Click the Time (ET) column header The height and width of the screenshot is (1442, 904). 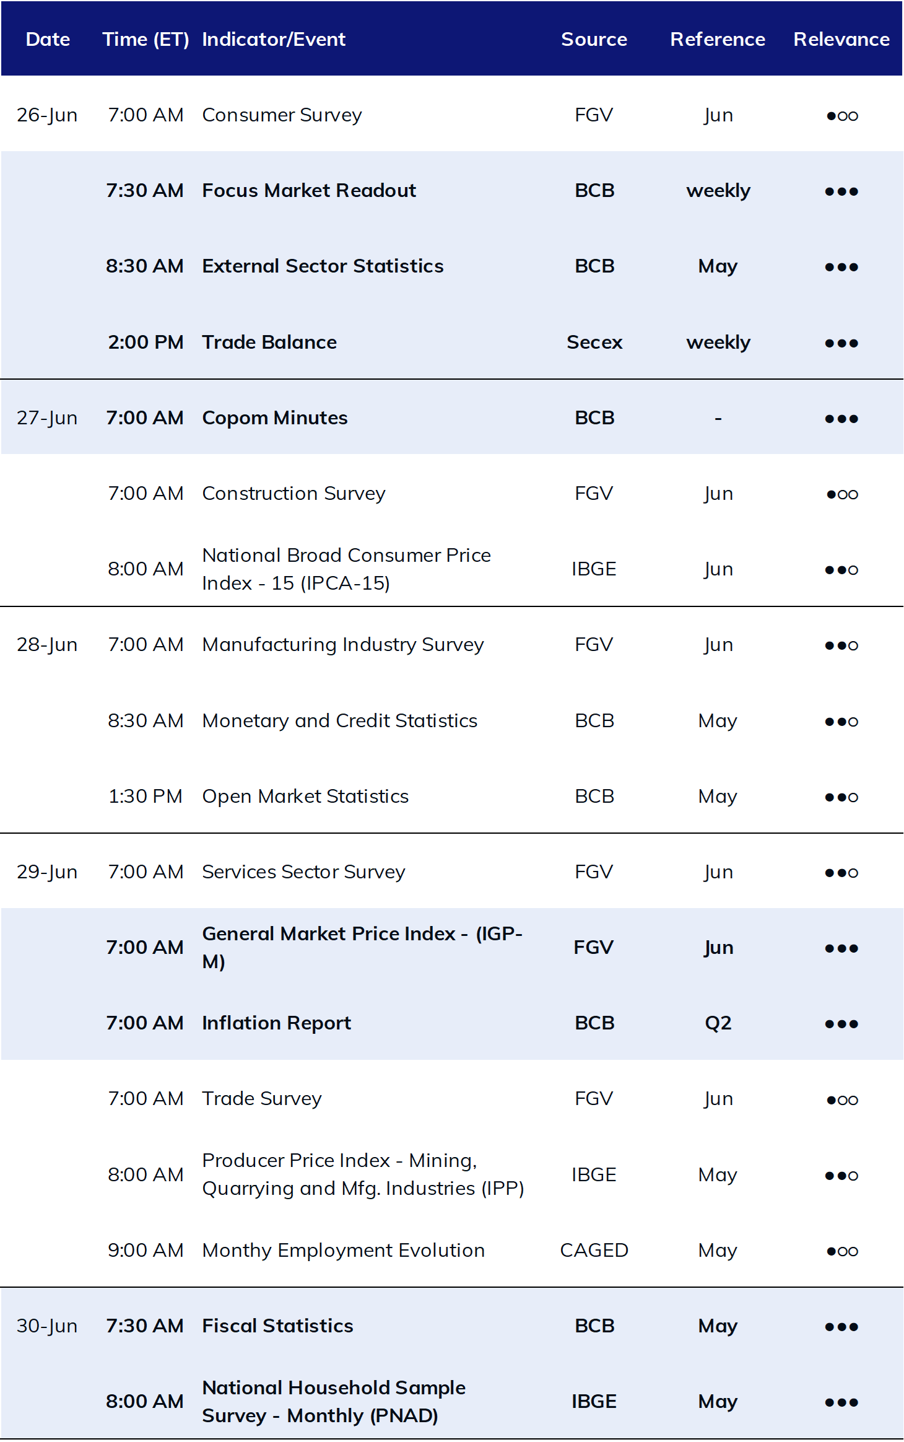pos(146,39)
